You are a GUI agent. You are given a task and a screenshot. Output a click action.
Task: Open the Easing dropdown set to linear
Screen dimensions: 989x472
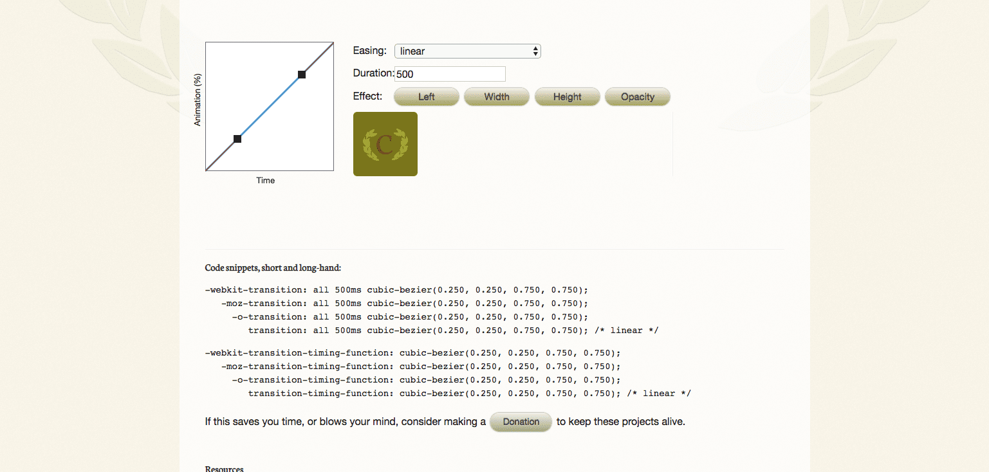click(x=467, y=51)
